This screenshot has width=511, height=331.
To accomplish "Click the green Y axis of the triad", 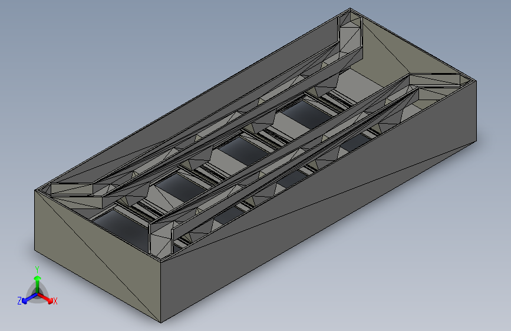I will (x=38, y=284).
